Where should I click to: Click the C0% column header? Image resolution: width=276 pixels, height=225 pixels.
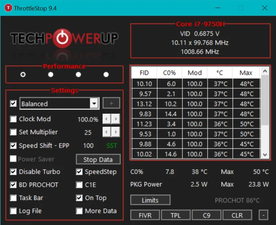coord(169,73)
